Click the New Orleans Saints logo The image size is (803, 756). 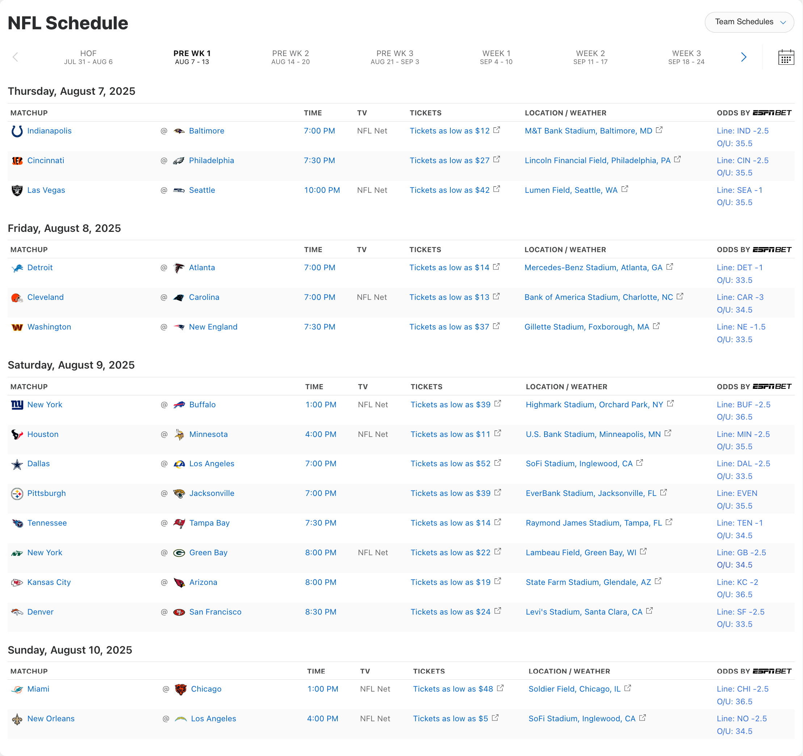pos(17,719)
